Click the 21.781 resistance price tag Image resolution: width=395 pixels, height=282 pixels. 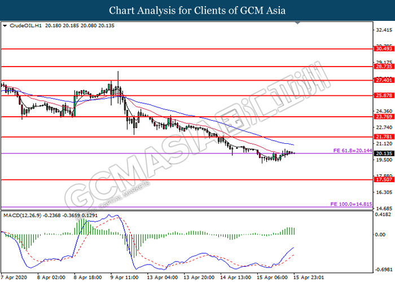point(383,137)
